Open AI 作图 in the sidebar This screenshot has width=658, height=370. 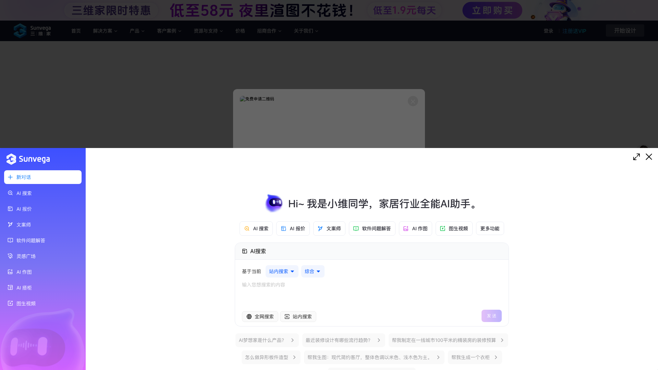43,272
